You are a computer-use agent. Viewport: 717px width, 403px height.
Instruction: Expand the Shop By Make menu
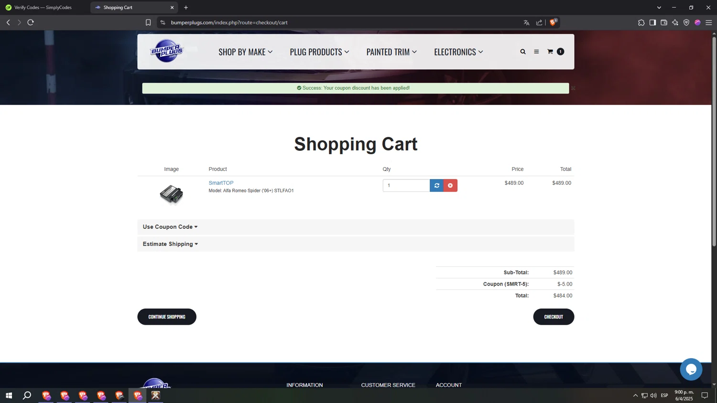click(245, 52)
